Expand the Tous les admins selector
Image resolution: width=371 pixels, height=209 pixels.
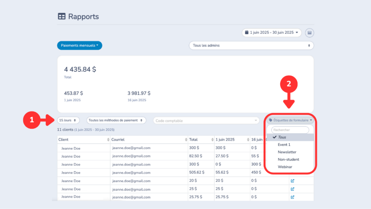pos(251,45)
